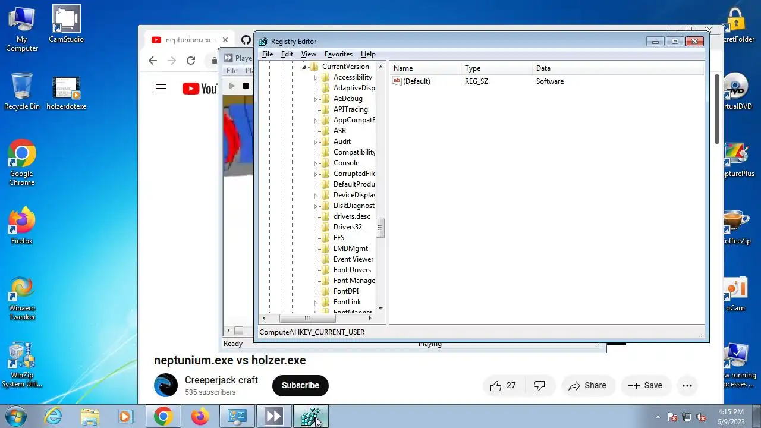Click the player's play button
Image resolution: width=761 pixels, height=428 pixels.
[x=232, y=86]
